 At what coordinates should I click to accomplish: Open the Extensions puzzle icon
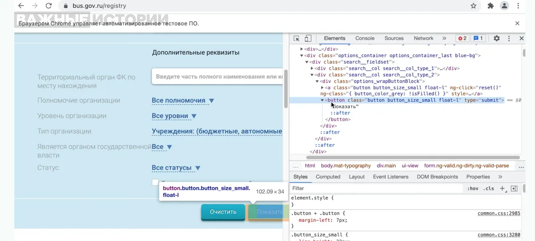pos(490,6)
